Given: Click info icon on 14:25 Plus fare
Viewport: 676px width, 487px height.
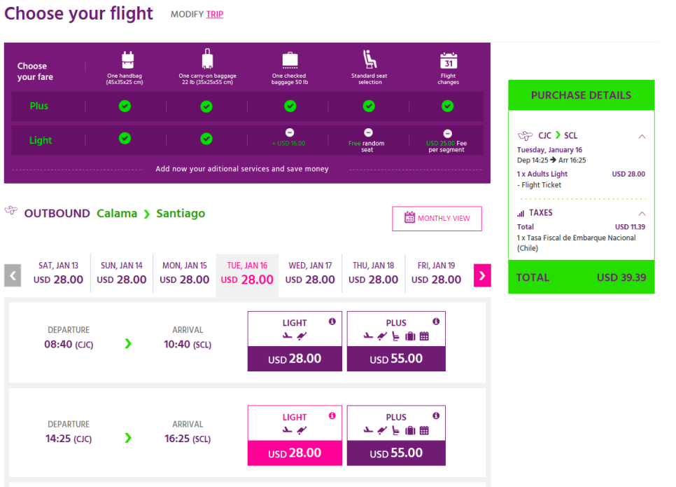Looking at the screenshot, I should 436,416.
